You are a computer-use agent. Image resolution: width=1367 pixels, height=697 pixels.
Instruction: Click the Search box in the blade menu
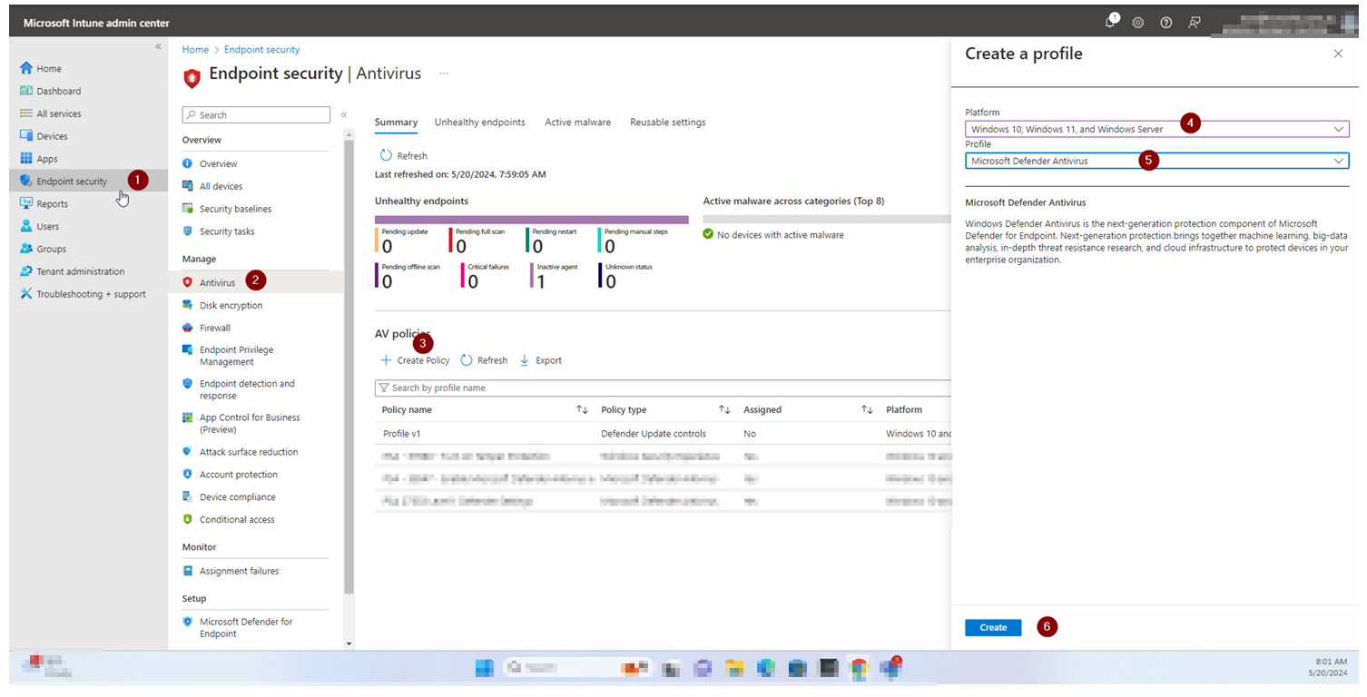[x=256, y=115]
